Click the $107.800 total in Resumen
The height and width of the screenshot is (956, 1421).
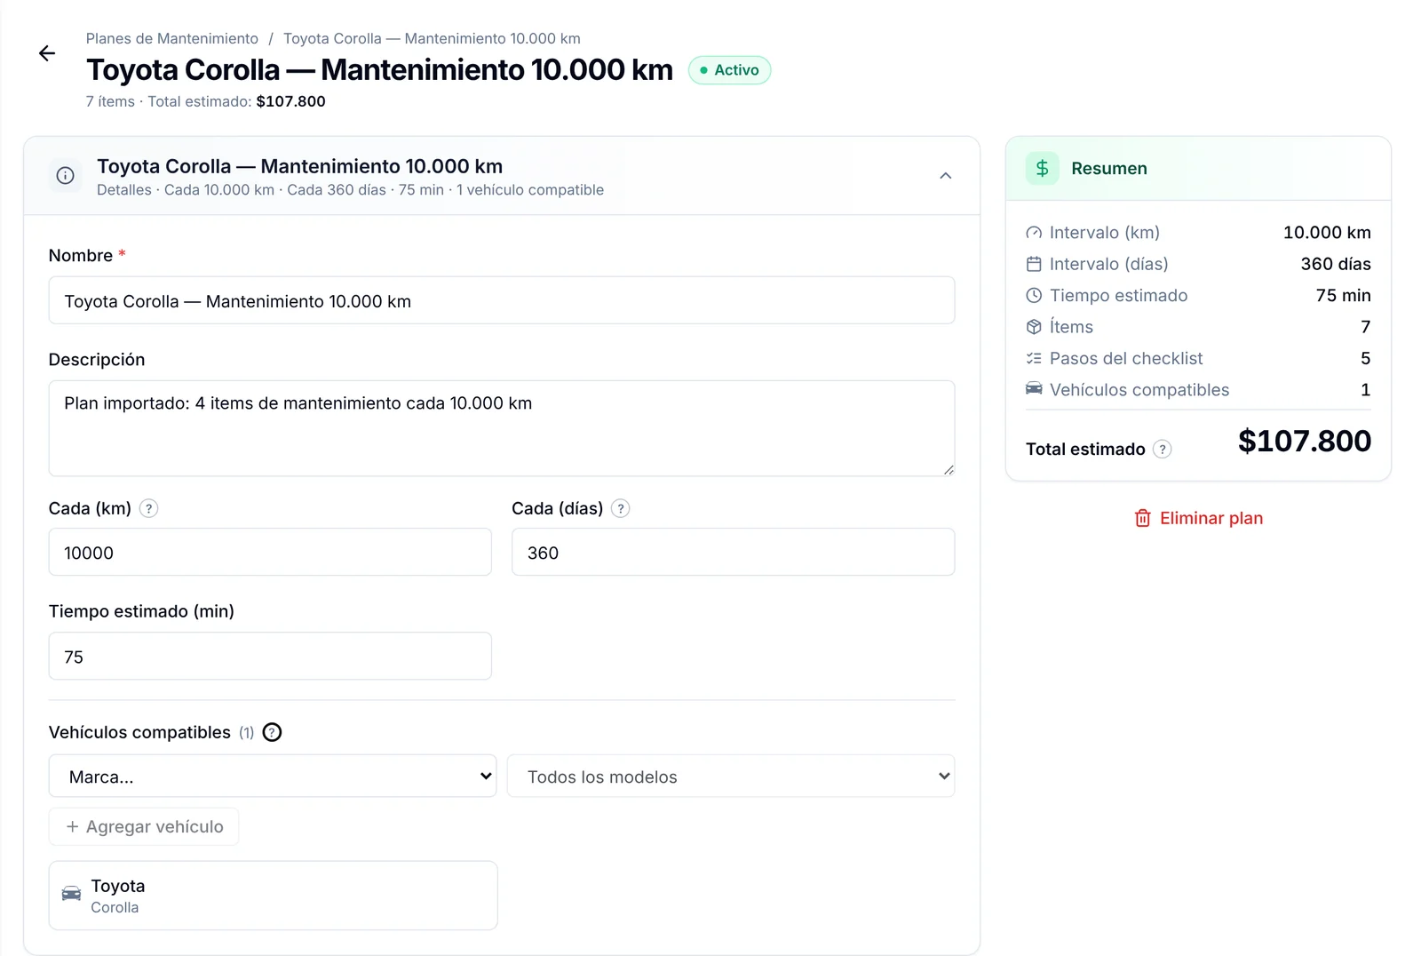coord(1305,441)
